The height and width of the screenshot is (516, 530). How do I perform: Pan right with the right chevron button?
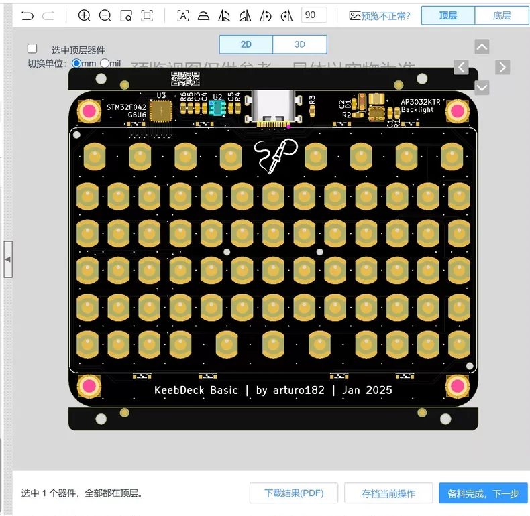pyautogui.click(x=502, y=67)
